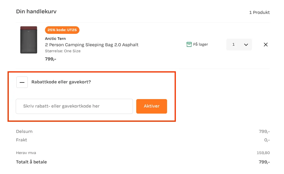Open the 2 Person Camping Sleeping Bag link
The width and height of the screenshot is (284, 174).
[x=92, y=45]
